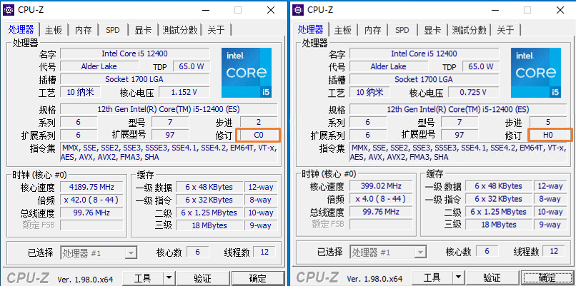Click stepping value 5 in right window
The image size is (576, 286).
548,122
